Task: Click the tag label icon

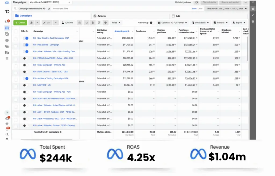Action: (x=106, y=23)
